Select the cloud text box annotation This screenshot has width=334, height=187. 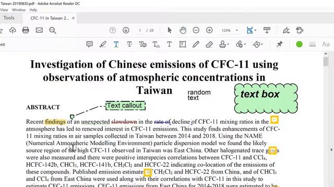[266, 98]
